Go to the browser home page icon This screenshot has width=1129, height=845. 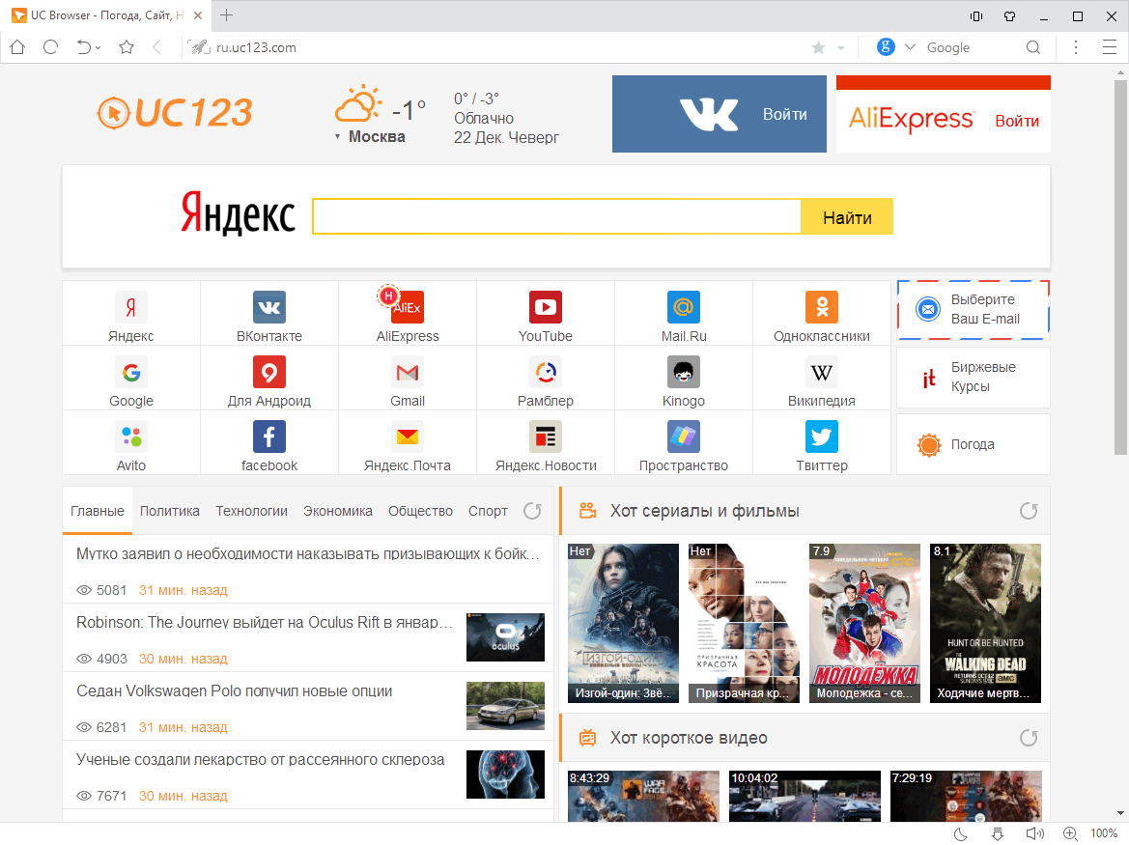[x=17, y=47]
